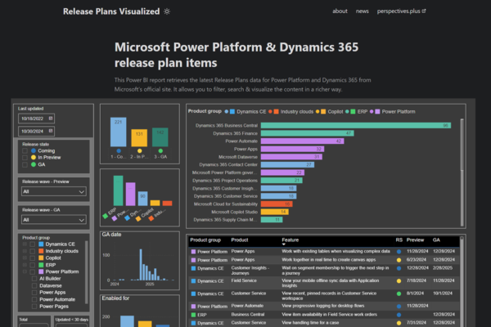Click 'View progressive logging for desktop flows'

pyautogui.click(x=323, y=306)
